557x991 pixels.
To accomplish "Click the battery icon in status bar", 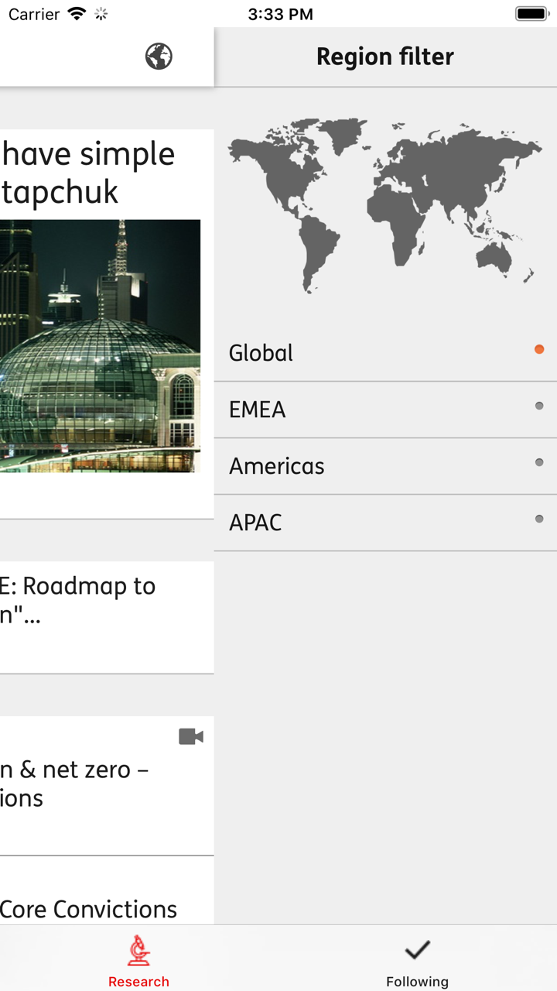I will [x=531, y=14].
